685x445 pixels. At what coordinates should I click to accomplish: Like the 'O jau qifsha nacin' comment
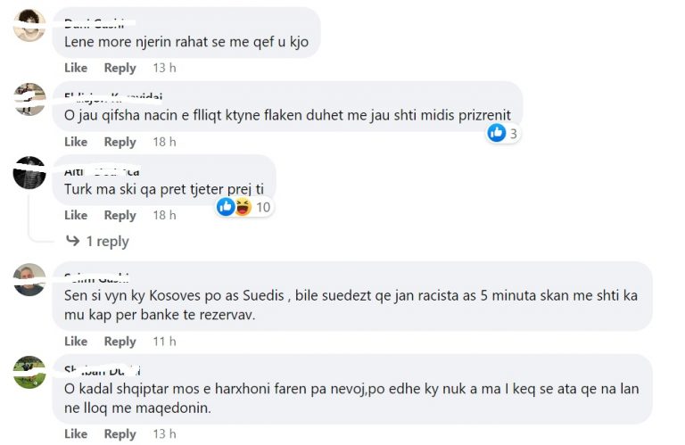pos(76,142)
